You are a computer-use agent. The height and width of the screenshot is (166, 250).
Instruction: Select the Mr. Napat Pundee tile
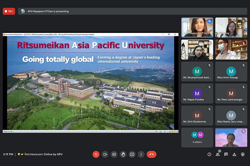(x=197, y=94)
